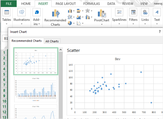Screen dimensions: 163x119
Task: Expand the Add-ins dropdown arrow
Action: coord(39,24)
